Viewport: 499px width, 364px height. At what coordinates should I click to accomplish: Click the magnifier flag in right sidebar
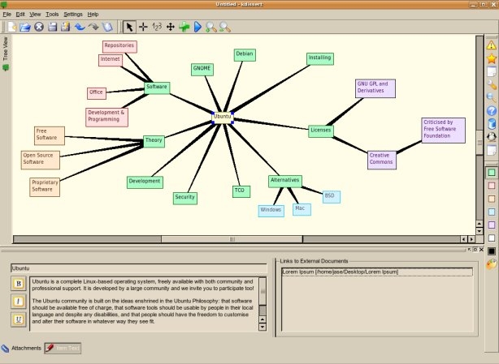[492, 98]
